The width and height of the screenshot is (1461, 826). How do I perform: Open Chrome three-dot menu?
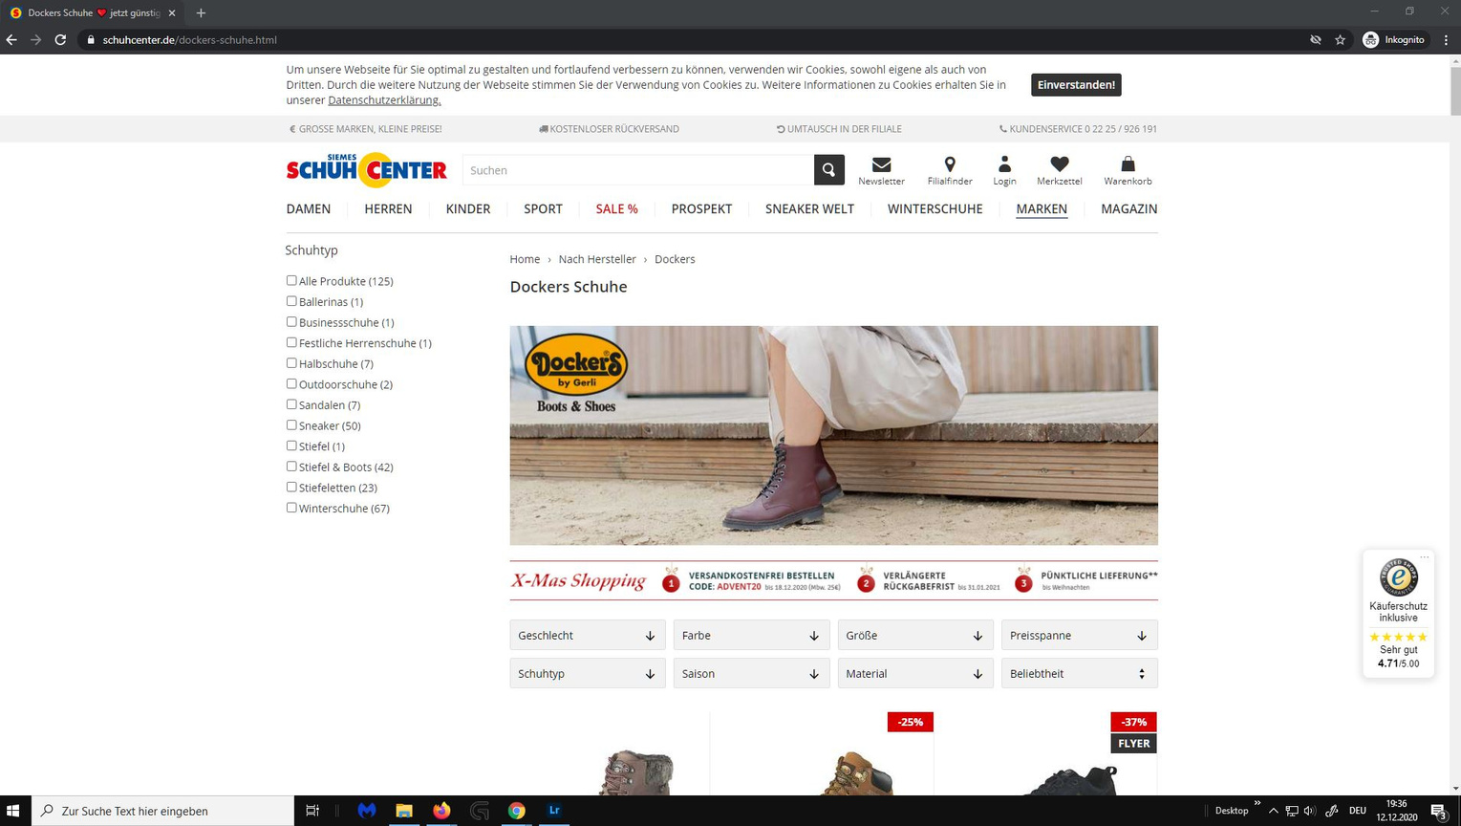pyautogui.click(x=1446, y=40)
